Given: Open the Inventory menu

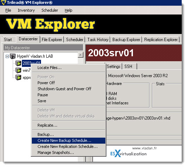Looking at the screenshot, I should 26,10.
